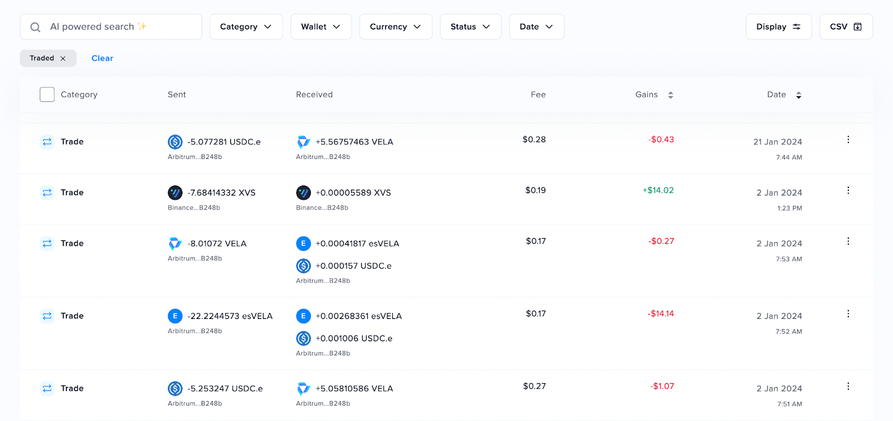Click XVS coin icon for +0.00005589
893x421 pixels.
[x=304, y=192]
